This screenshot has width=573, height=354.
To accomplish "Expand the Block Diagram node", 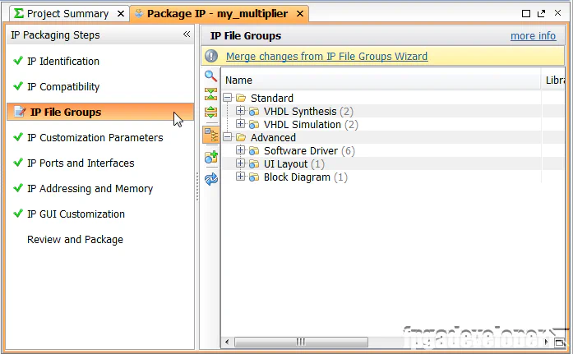I will pos(240,177).
